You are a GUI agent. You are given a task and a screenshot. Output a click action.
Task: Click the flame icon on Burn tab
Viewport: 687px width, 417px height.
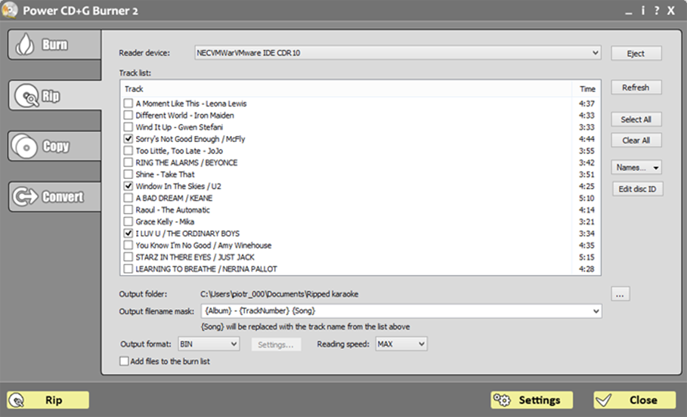coord(24,45)
